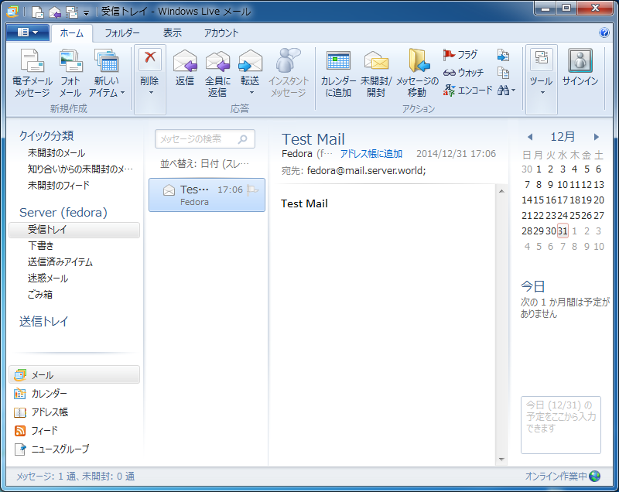
Task: Open the blue application menu button
Action: pyautogui.click(x=28, y=32)
